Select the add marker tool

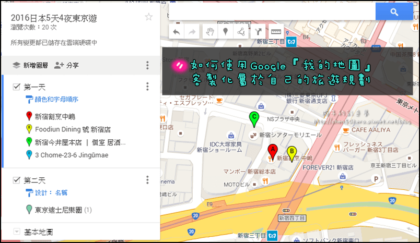tap(226, 32)
